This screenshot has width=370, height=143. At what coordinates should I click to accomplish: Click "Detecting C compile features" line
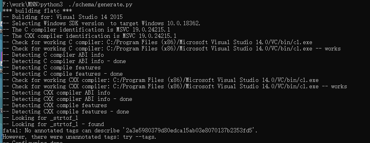point(51,68)
